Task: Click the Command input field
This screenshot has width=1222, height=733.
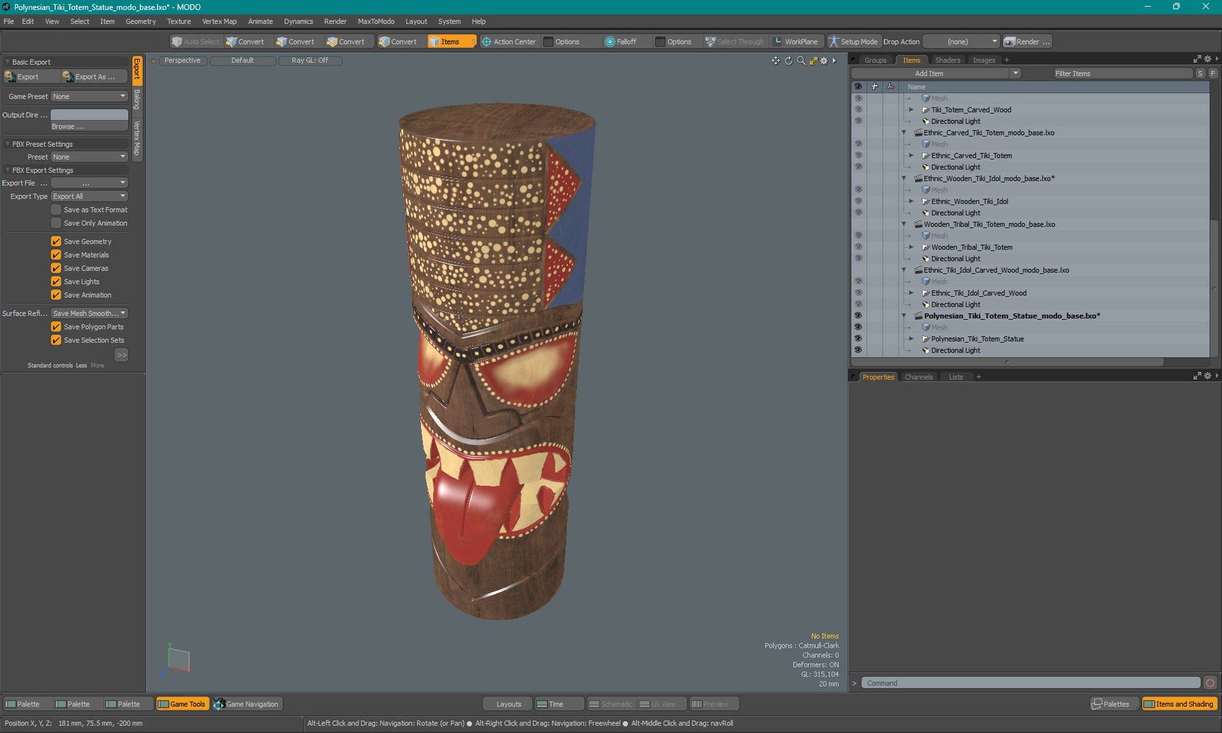Action: (x=1031, y=683)
